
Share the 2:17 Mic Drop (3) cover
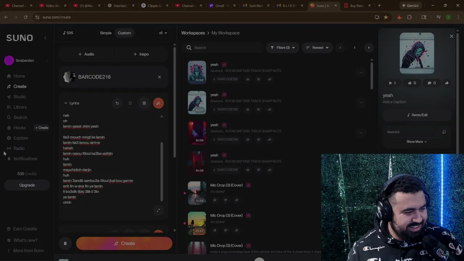[x=236, y=230]
